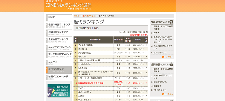Click the 日刊興行通信 banner image
The width and height of the screenshot is (225, 101).
pyautogui.click(x=59, y=91)
